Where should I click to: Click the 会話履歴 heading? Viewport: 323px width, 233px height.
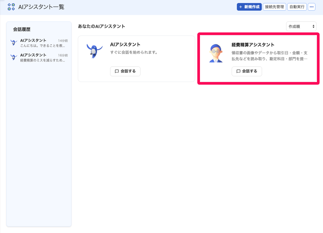click(22, 29)
